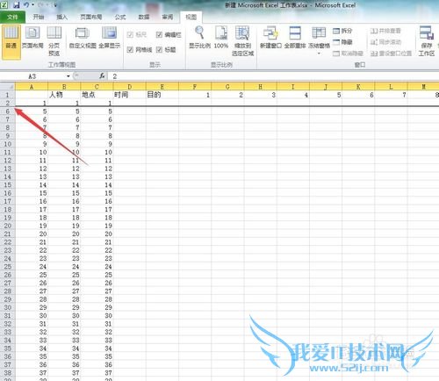
Task: Select the 普通 (Normal) view button
Action: pyautogui.click(x=11, y=42)
